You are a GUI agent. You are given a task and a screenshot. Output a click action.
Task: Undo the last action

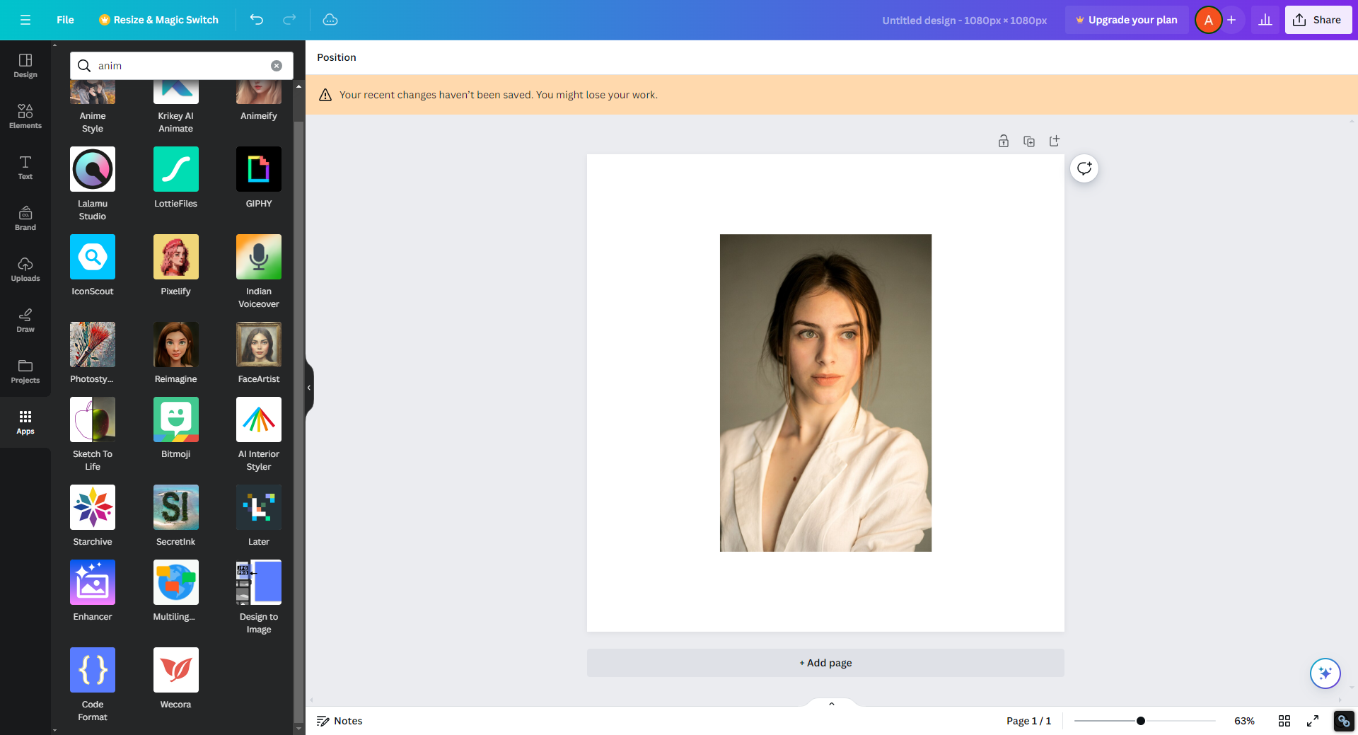(x=256, y=20)
